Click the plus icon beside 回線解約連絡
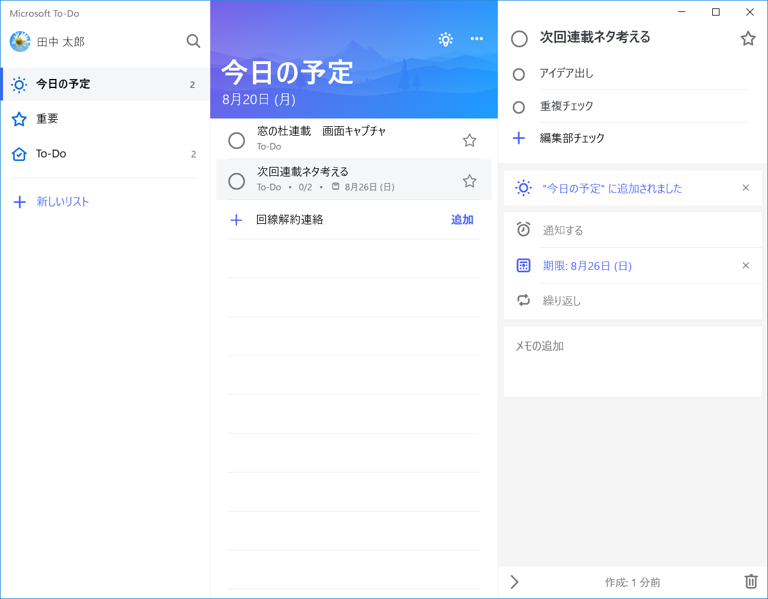Screen dimensions: 768x599 click(237, 220)
